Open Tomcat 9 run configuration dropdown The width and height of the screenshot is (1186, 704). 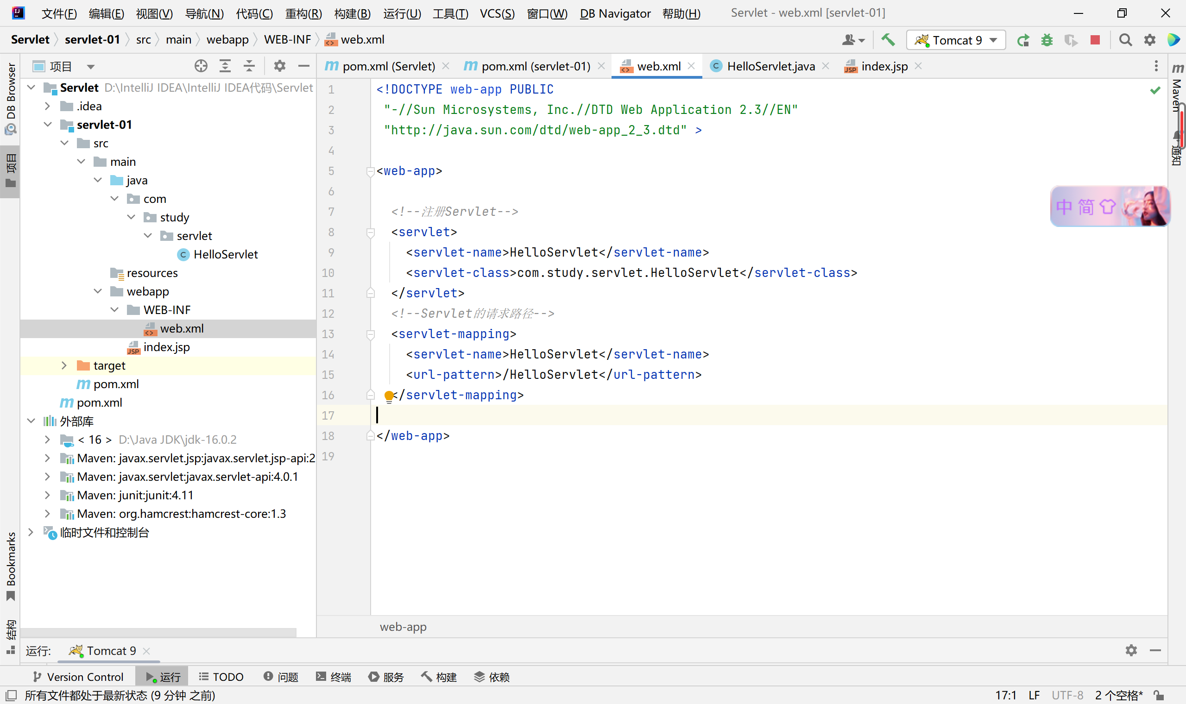(x=955, y=40)
